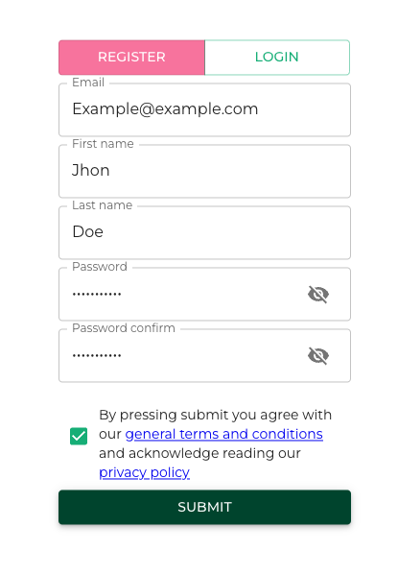This screenshot has height=574, width=398.
Task: Switch to the LOGIN tab
Action: click(277, 58)
